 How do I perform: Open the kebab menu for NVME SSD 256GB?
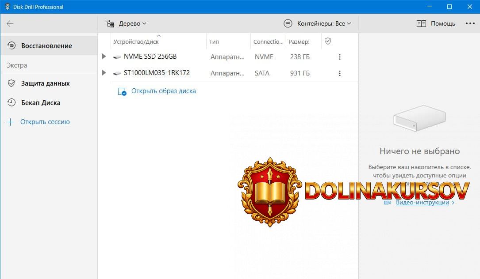coord(340,57)
